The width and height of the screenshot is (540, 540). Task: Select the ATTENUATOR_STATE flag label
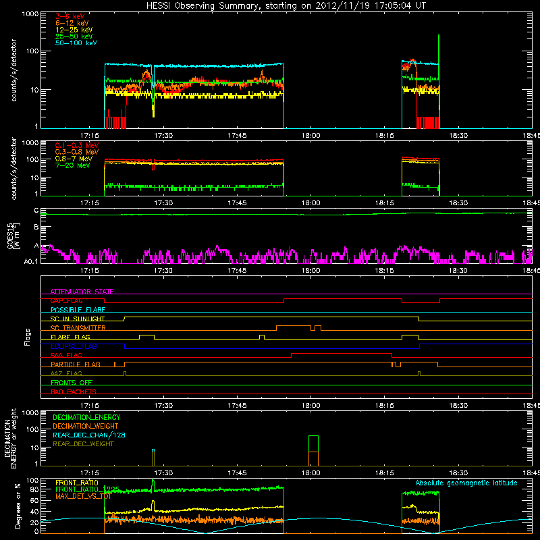[82, 292]
